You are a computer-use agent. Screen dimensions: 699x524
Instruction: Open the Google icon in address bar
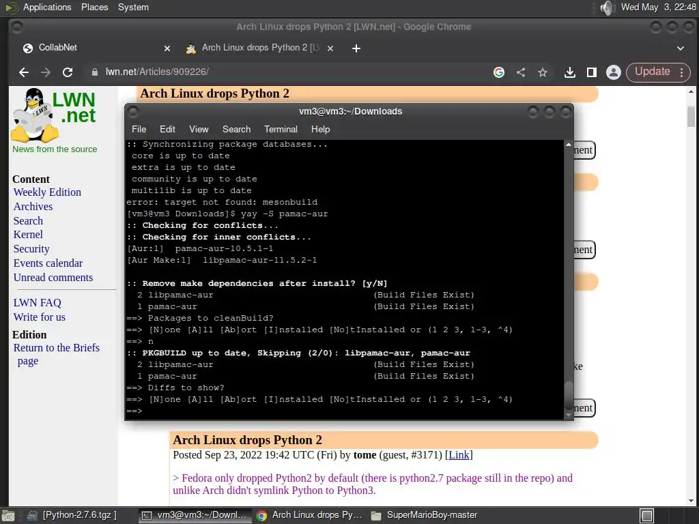(x=499, y=72)
